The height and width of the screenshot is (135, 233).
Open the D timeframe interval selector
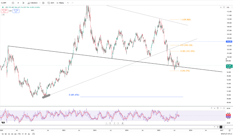(x=18, y=3)
